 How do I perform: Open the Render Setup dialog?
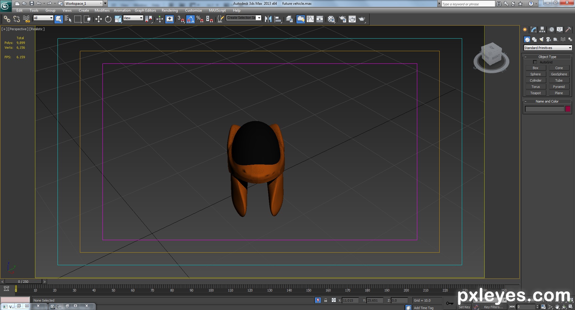(343, 19)
